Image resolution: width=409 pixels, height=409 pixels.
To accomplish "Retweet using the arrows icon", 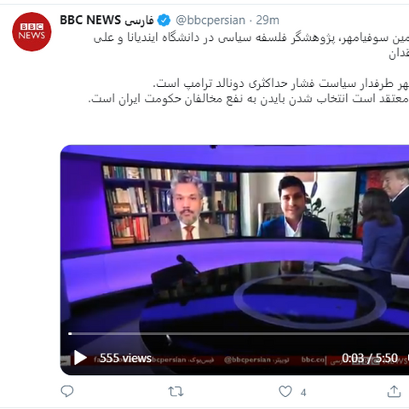I will (x=176, y=391).
